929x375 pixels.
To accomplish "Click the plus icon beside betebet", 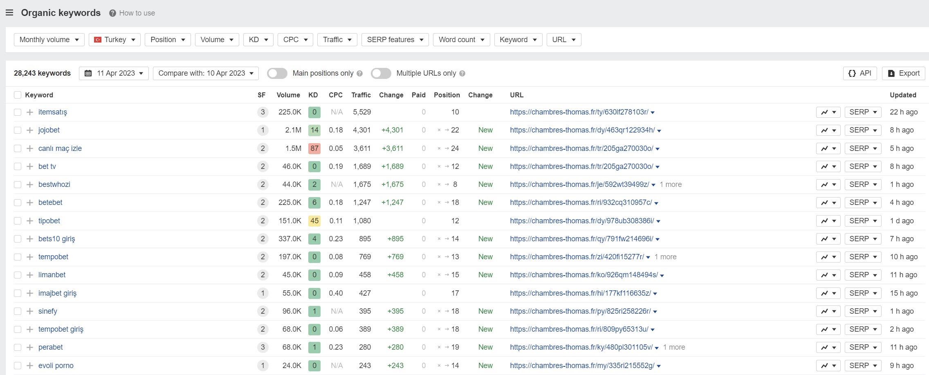I will point(29,202).
